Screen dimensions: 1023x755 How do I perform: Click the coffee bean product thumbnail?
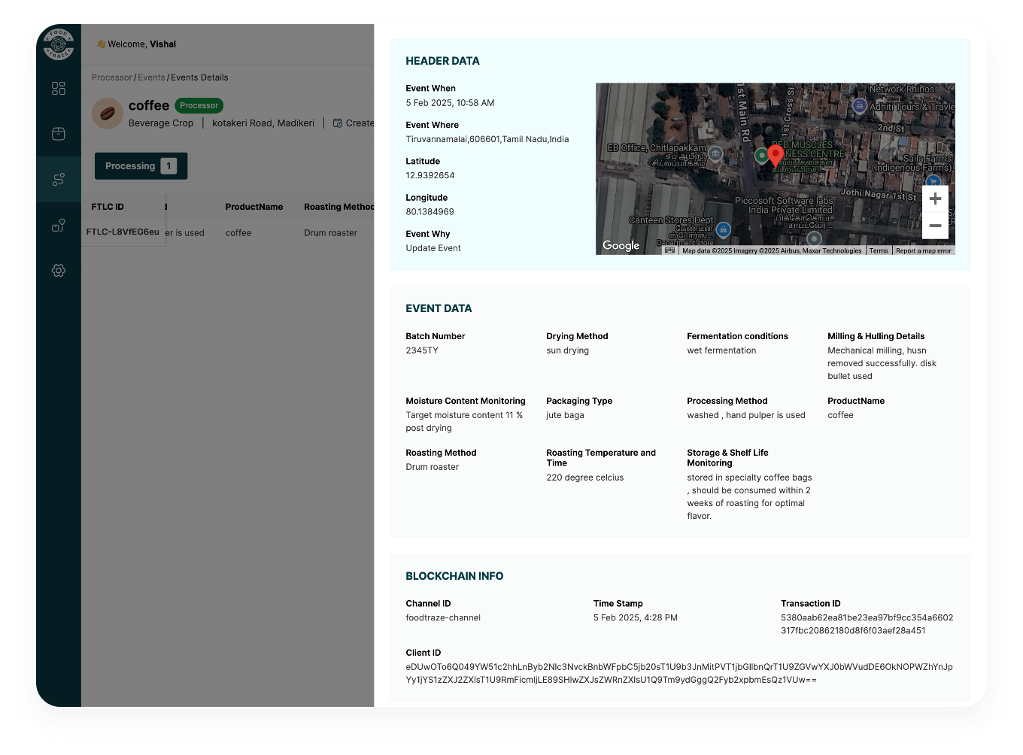tap(108, 114)
